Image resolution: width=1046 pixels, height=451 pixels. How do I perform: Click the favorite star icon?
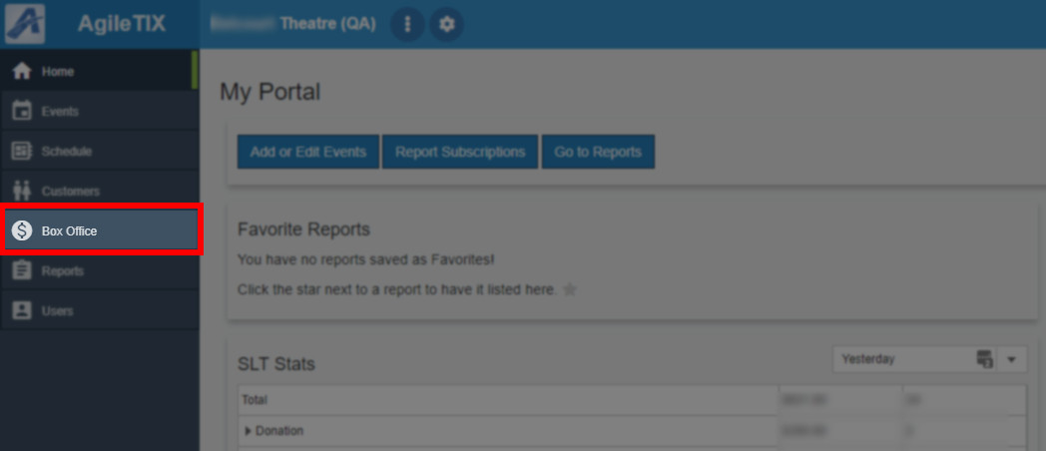(569, 289)
